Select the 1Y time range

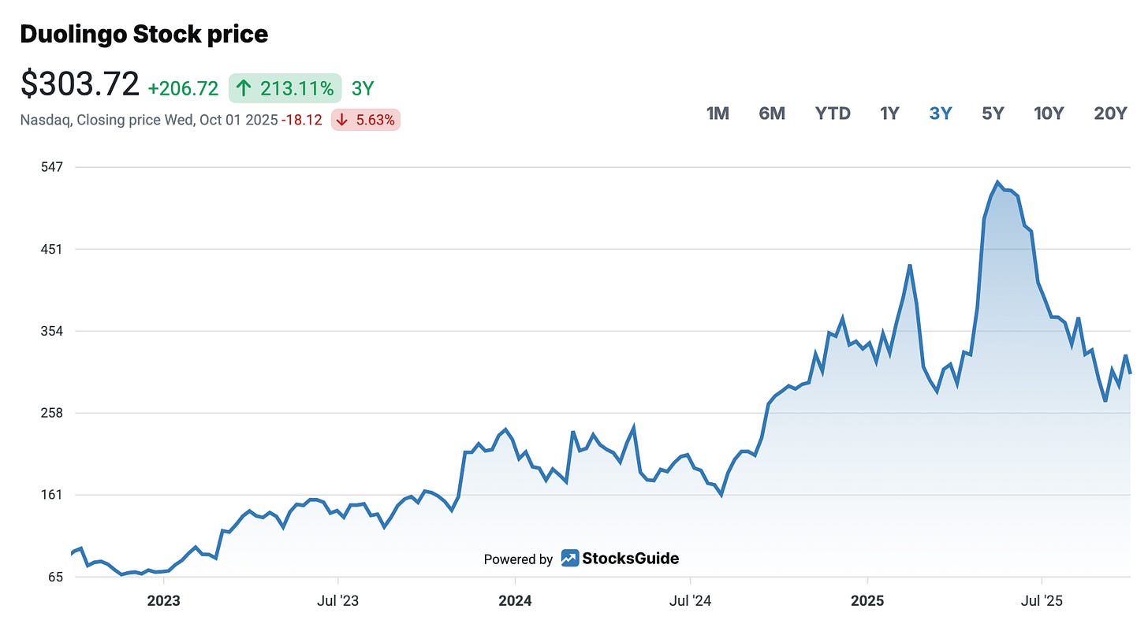(889, 113)
